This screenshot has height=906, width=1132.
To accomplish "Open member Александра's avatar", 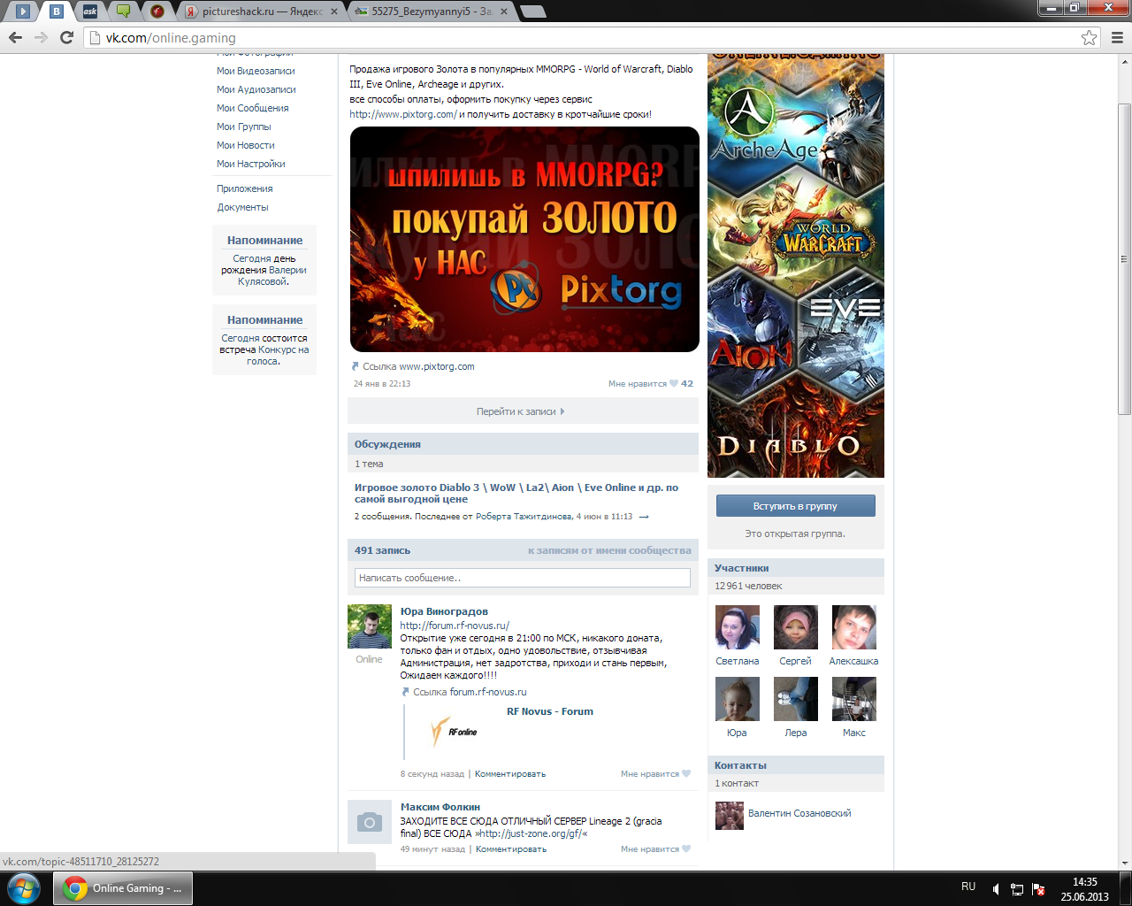I will (854, 627).
